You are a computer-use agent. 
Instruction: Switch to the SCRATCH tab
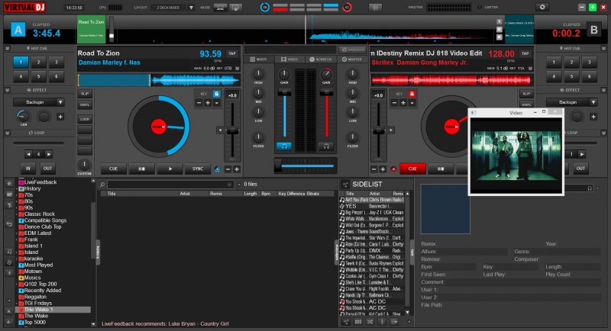[x=321, y=59]
